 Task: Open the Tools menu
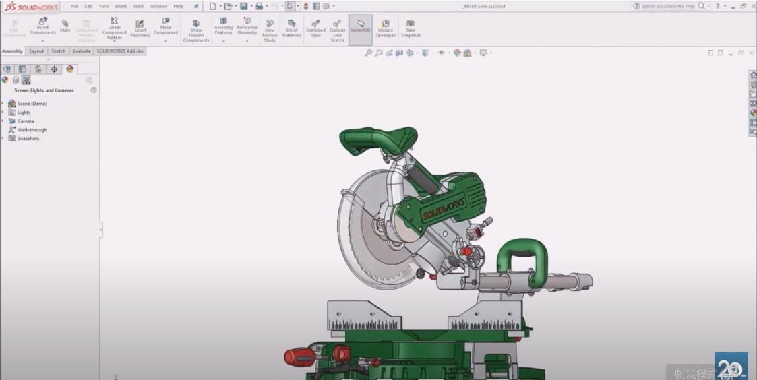[138, 6]
